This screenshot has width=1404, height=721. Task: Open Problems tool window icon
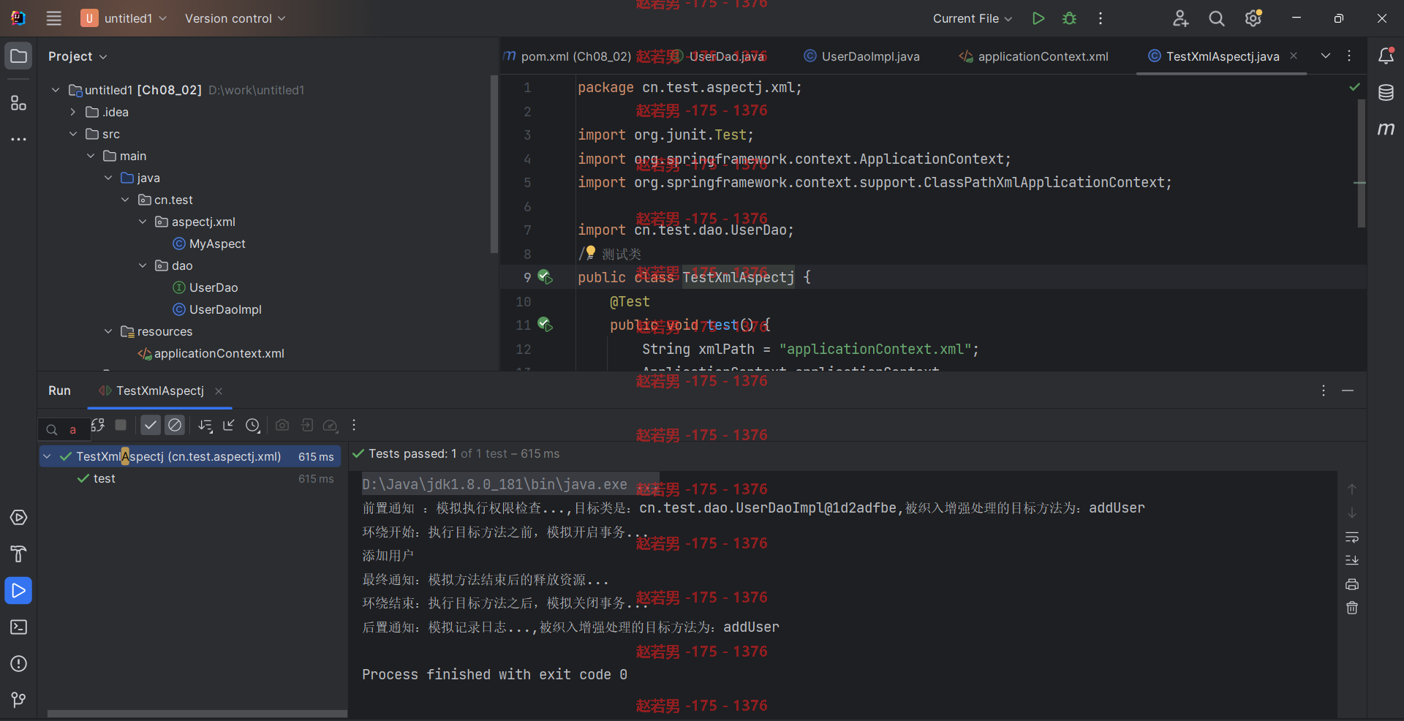(x=18, y=664)
